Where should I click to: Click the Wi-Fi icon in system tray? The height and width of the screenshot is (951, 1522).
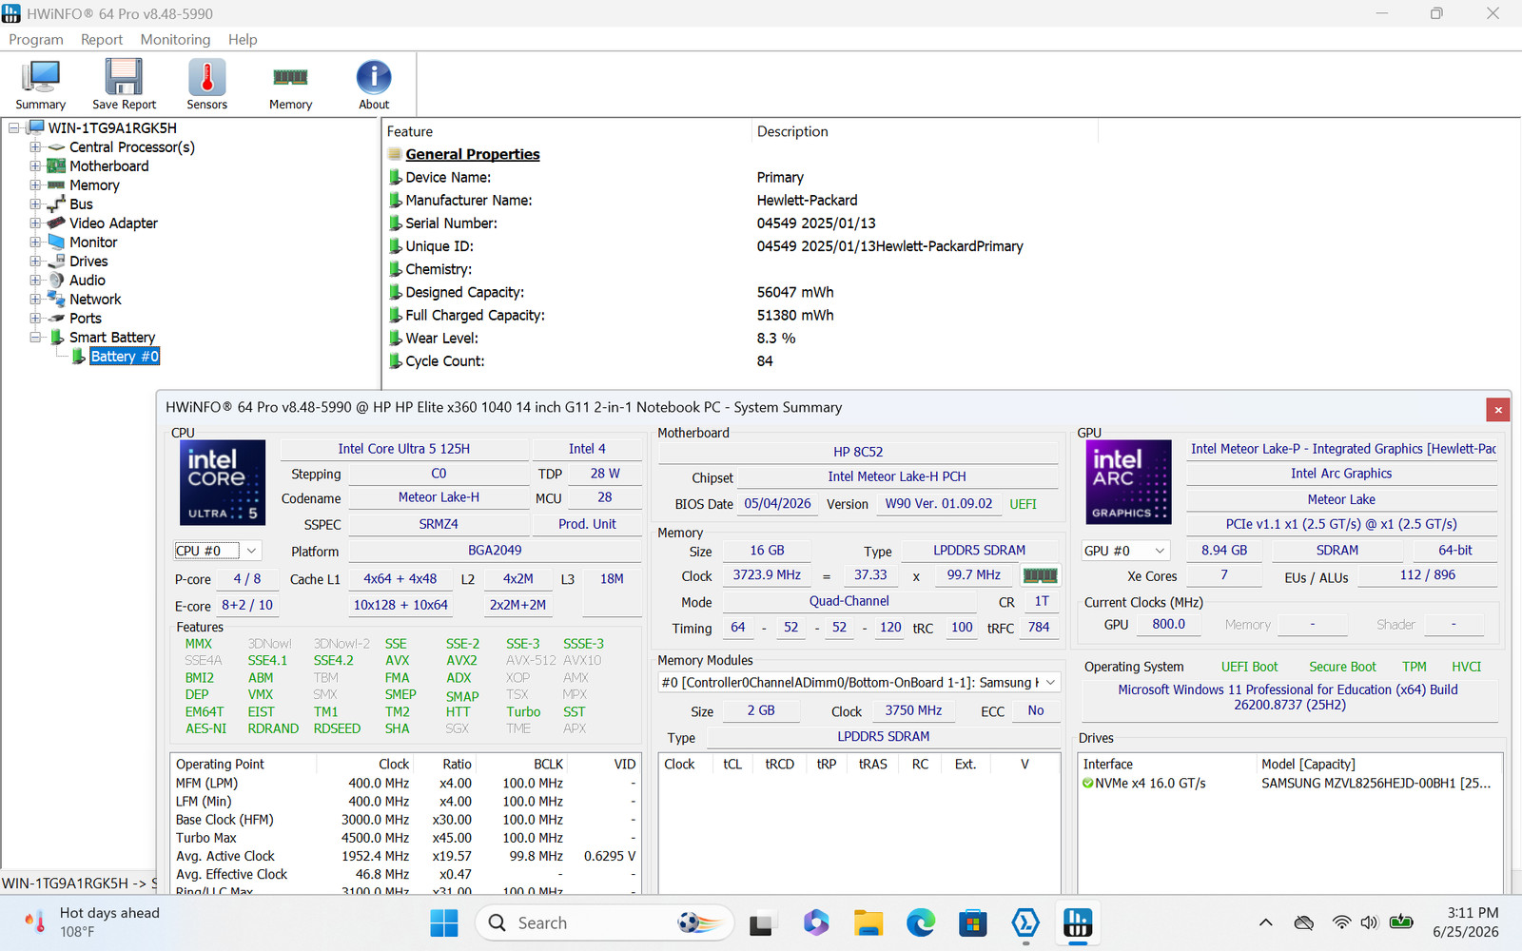pos(1341,922)
